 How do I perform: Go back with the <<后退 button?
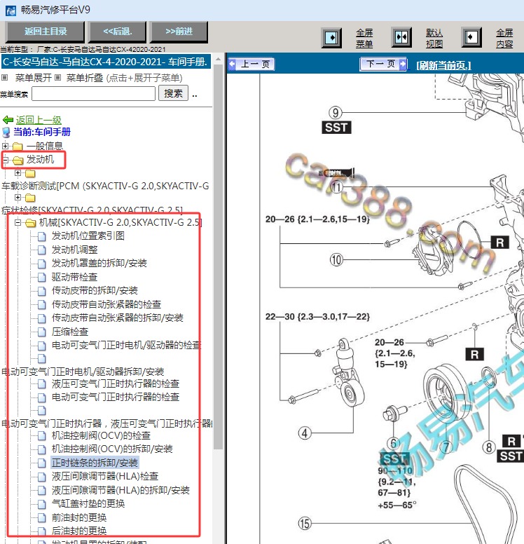[x=118, y=32]
